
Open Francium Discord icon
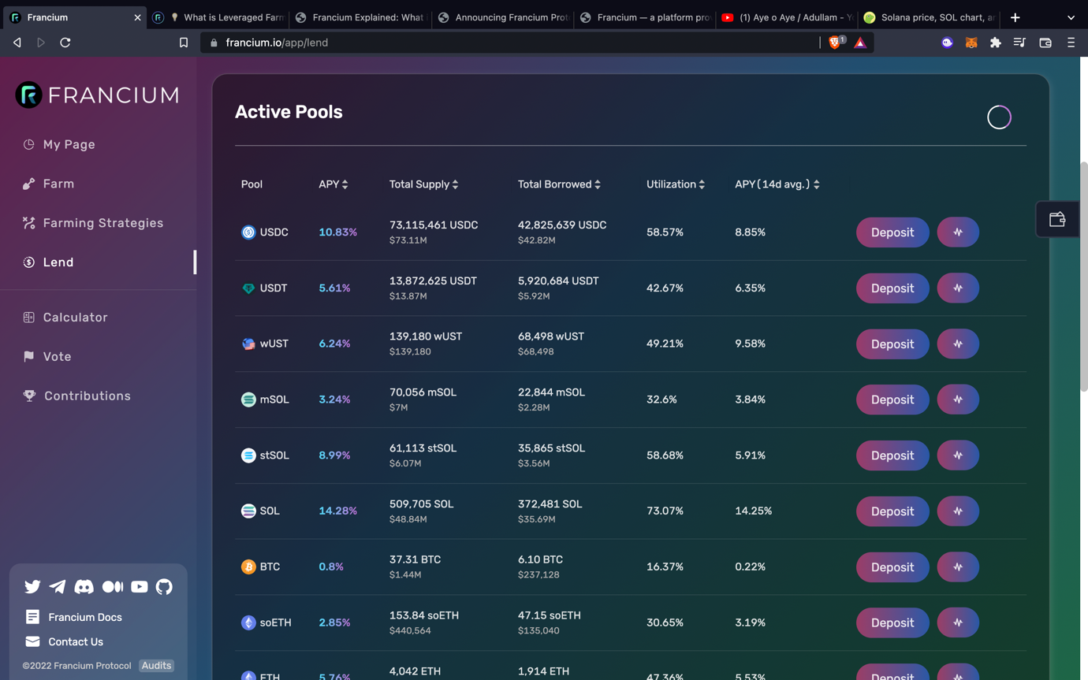[84, 586]
